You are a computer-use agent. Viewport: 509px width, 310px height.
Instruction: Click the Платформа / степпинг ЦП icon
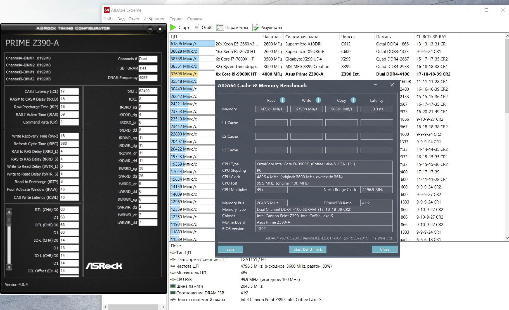[x=173, y=260]
